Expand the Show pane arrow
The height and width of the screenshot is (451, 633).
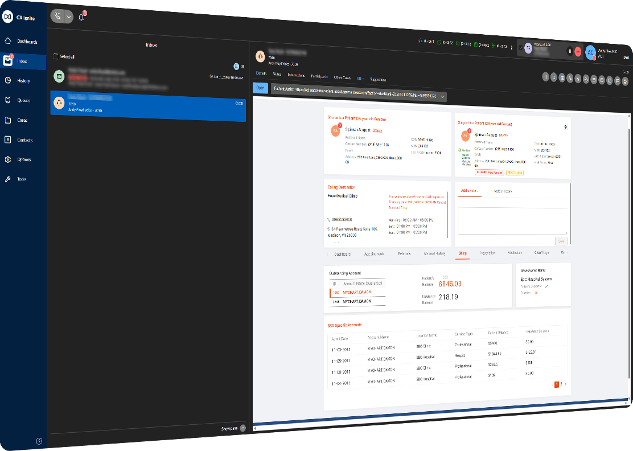click(242, 428)
